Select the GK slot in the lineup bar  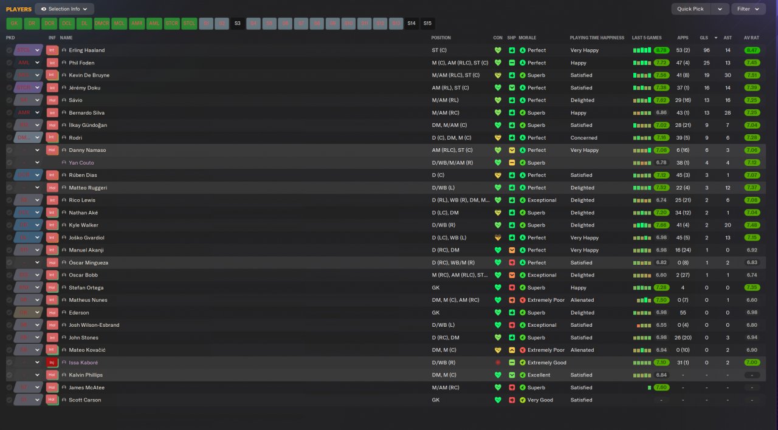click(x=14, y=24)
